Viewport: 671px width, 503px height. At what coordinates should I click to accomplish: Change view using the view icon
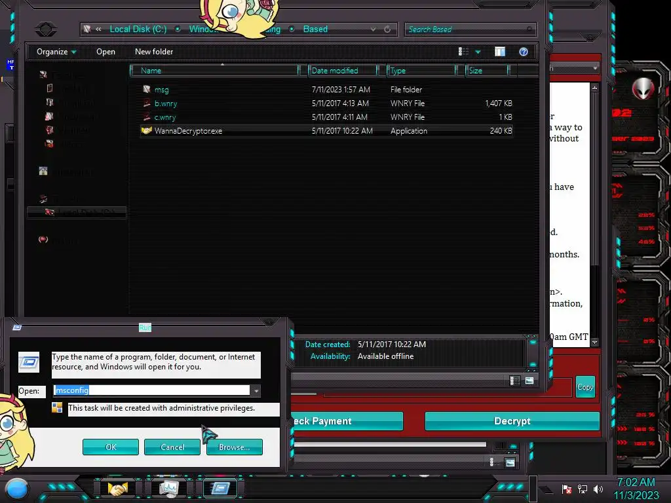[463, 52]
